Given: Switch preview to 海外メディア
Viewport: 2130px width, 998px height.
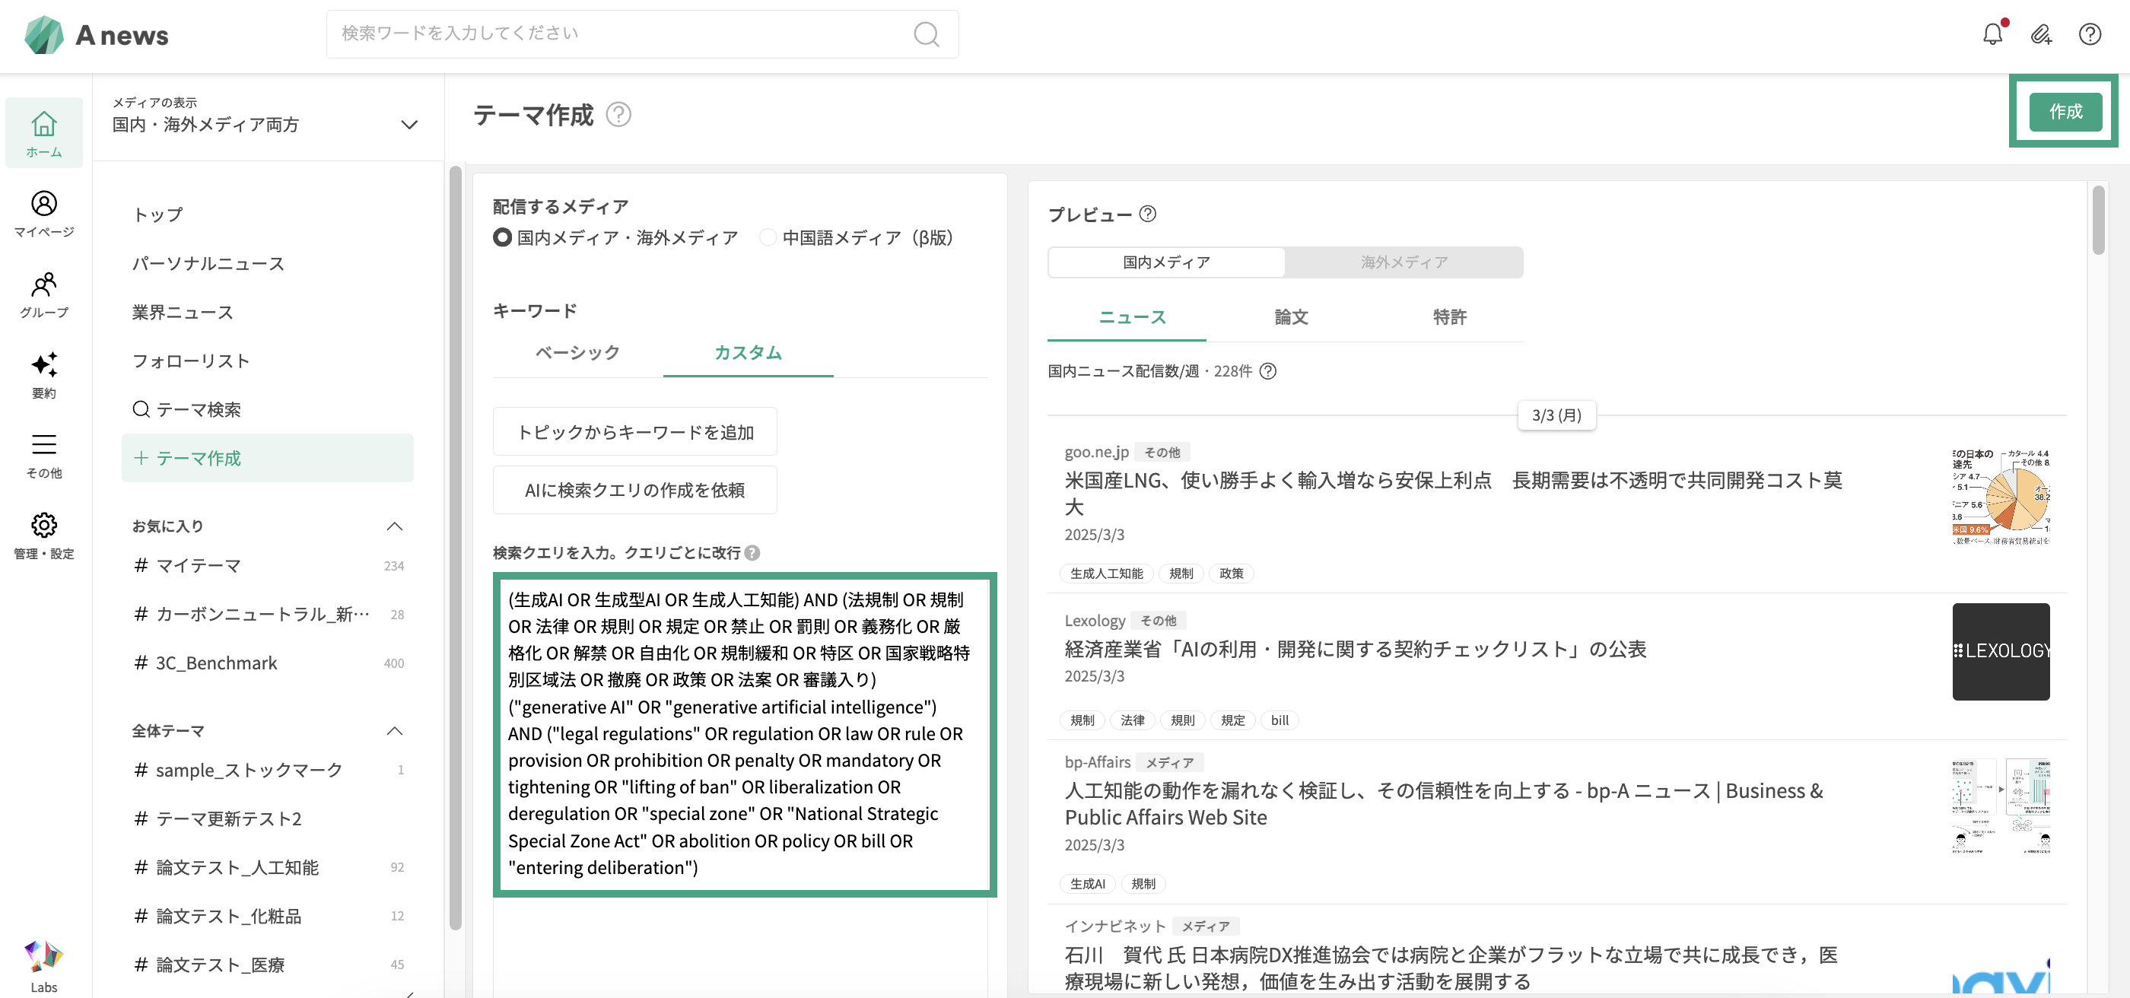Looking at the screenshot, I should (1404, 262).
